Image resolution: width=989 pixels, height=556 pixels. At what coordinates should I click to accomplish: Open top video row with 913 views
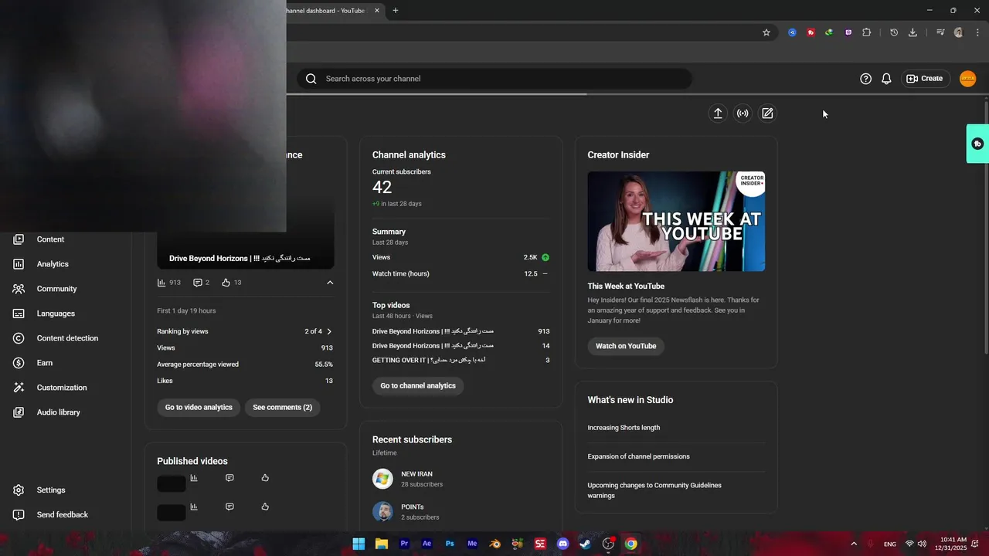pos(461,331)
